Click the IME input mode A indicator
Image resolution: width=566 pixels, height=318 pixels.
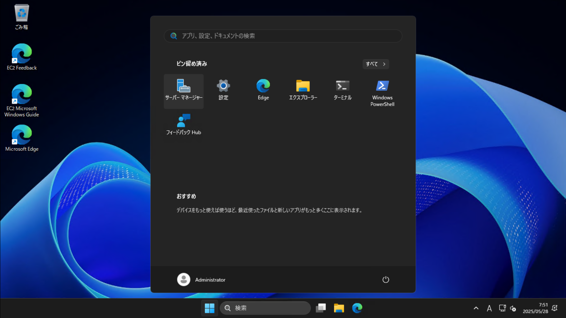tap(489, 309)
